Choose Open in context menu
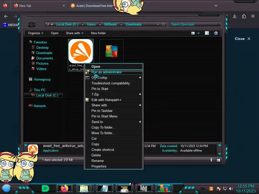The width and height of the screenshot is (259, 194). pyautogui.click(x=114, y=66)
